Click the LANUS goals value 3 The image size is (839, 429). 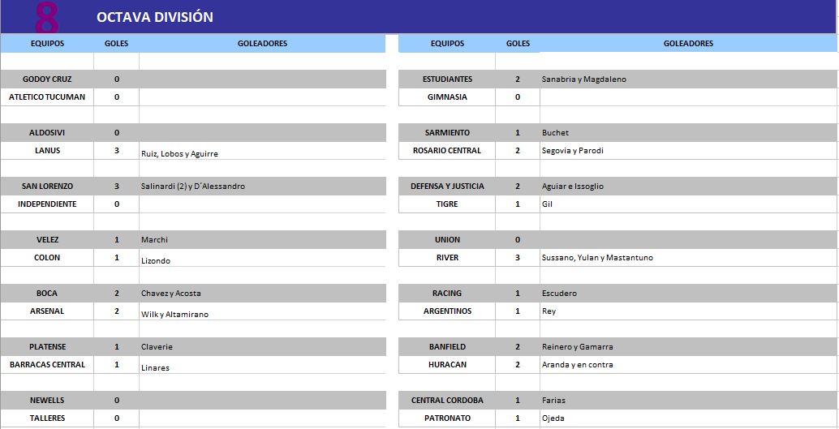pos(117,150)
